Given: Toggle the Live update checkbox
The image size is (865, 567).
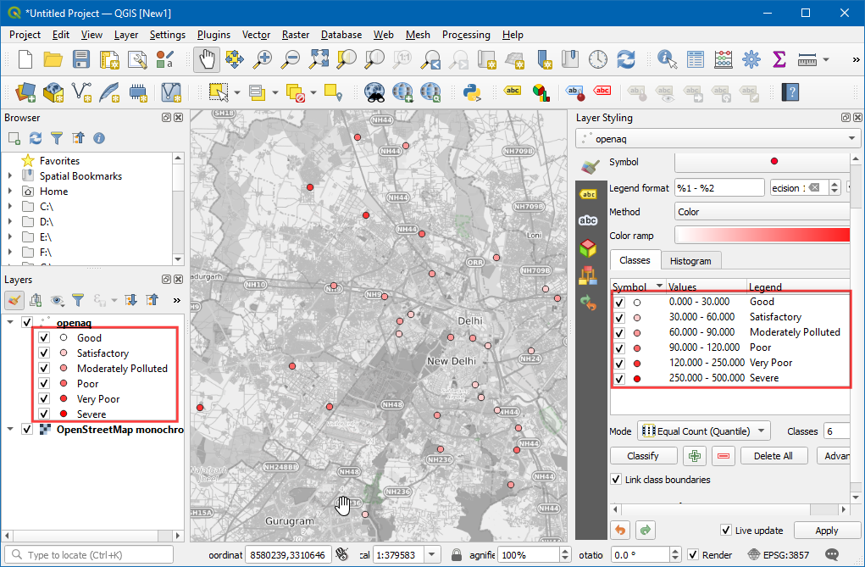Looking at the screenshot, I should pyautogui.click(x=726, y=531).
